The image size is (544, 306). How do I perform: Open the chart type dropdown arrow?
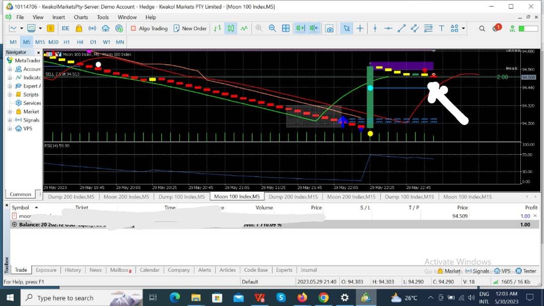22,28
